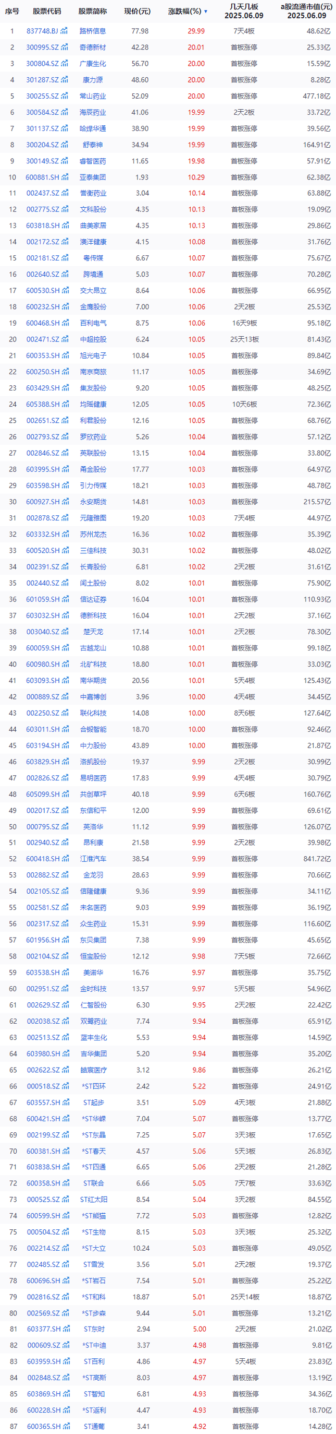
Task: Select market value 215.57亿
Action: pos(317,502)
